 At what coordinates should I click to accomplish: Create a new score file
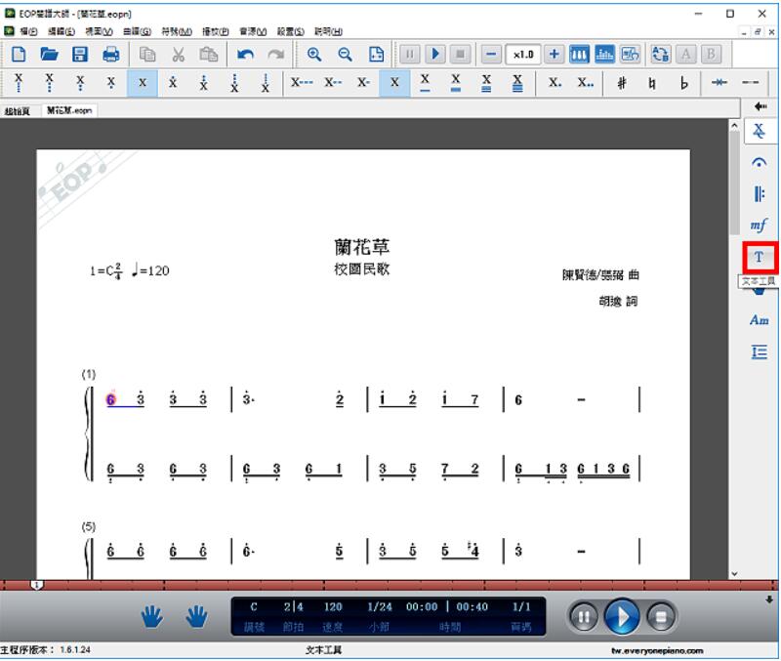point(19,54)
